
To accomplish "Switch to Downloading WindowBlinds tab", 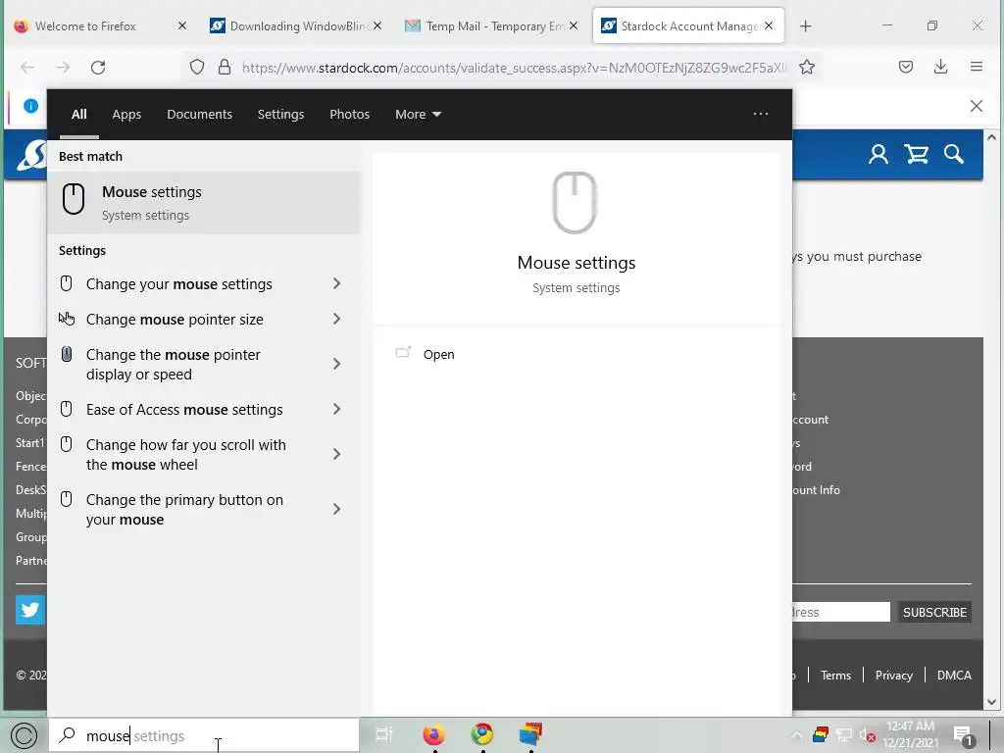I will [x=297, y=26].
